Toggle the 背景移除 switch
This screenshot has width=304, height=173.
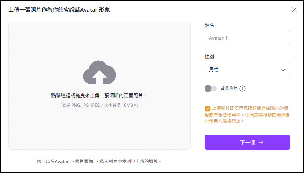tap(210, 89)
